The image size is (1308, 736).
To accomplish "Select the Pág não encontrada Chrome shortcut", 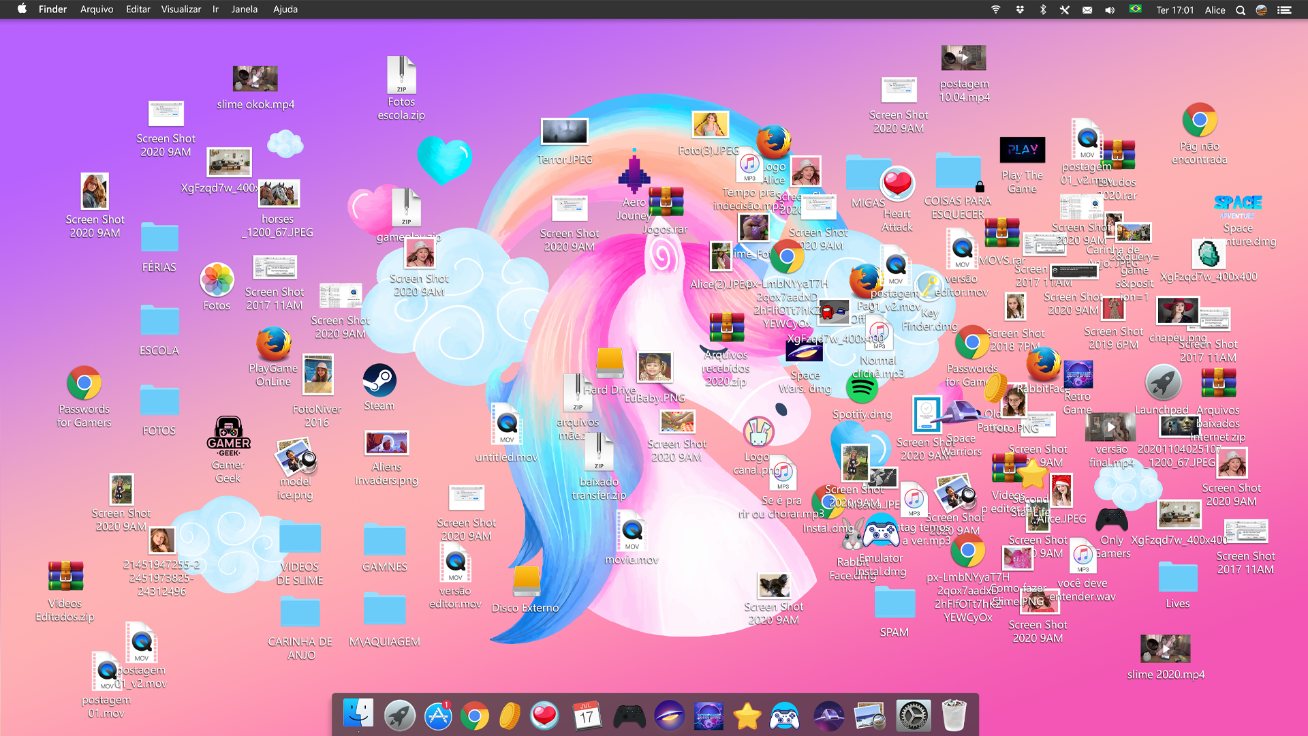I will point(1199,121).
